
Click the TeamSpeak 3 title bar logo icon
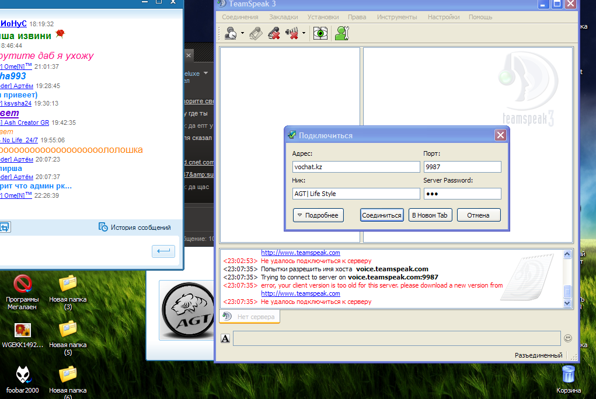[x=221, y=4]
